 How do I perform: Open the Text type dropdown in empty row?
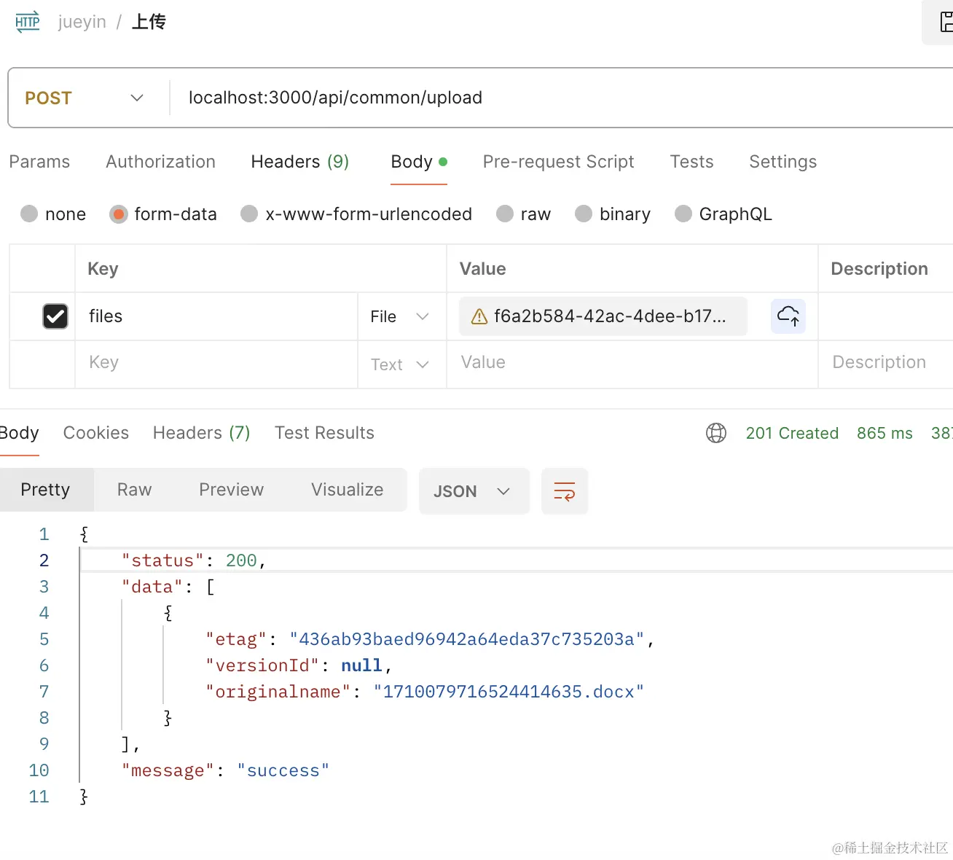pyautogui.click(x=399, y=364)
